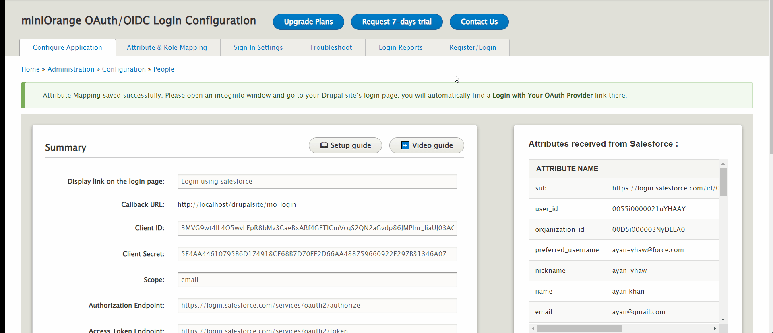This screenshot has width=773, height=333.
Task: Open the Configure Application tab
Action: pos(68,47)
